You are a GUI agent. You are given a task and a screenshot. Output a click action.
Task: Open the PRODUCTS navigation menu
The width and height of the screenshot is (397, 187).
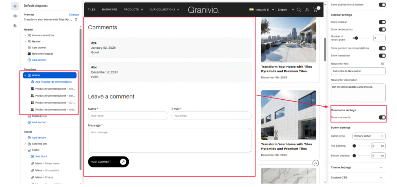pyautogui.click(x=133, y=10)
